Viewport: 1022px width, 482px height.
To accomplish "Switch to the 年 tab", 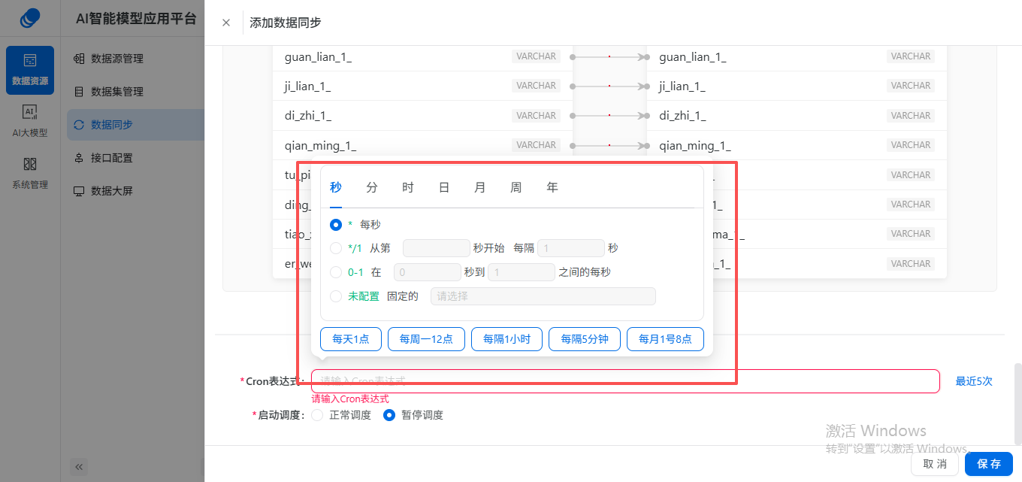I will click(552, 188).
